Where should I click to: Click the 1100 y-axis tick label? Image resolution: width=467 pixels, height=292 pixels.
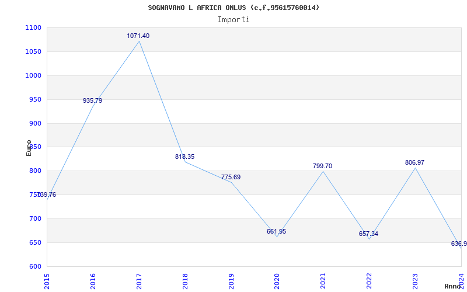(33, 27)
